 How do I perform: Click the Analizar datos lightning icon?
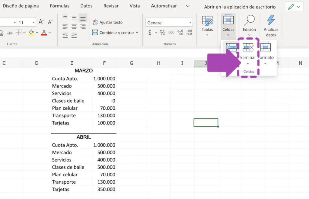coord(271,21)
